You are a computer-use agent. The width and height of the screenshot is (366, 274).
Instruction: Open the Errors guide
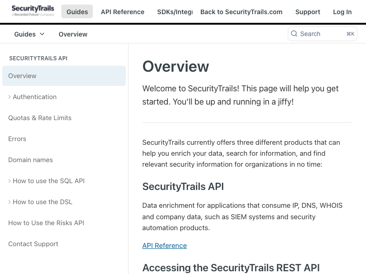coord(17,139)
